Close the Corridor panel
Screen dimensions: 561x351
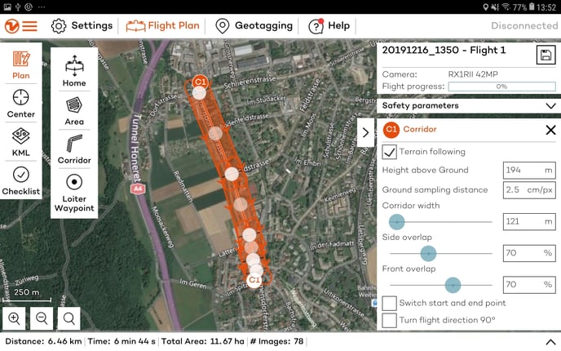(550, 130)
